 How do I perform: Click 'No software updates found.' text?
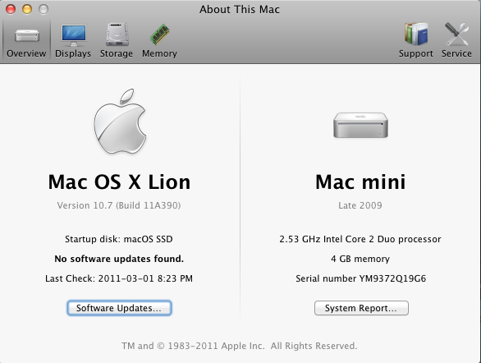[119, 259]
